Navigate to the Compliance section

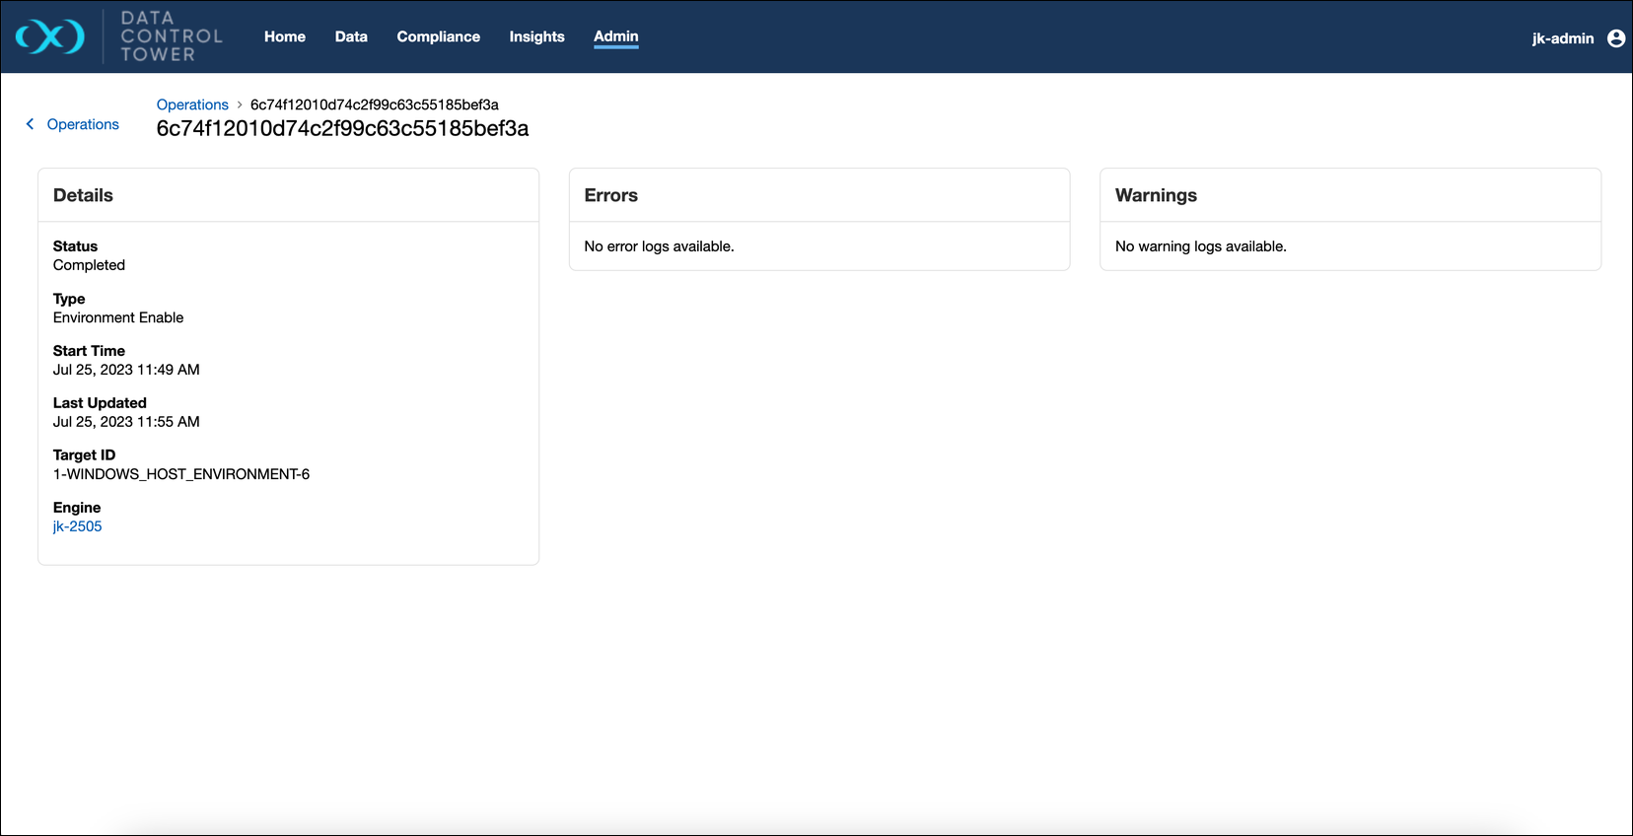(x=438, y=36)
